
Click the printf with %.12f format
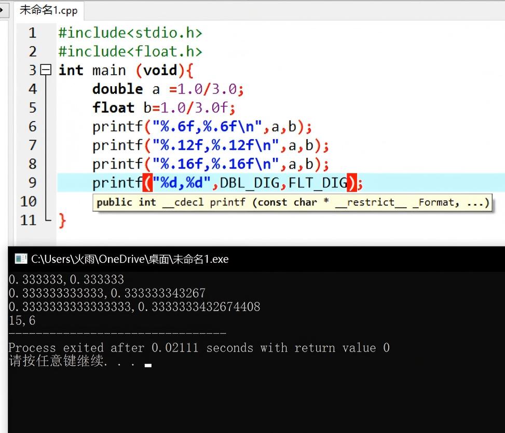pyautogui.click(x=210, y=145)
